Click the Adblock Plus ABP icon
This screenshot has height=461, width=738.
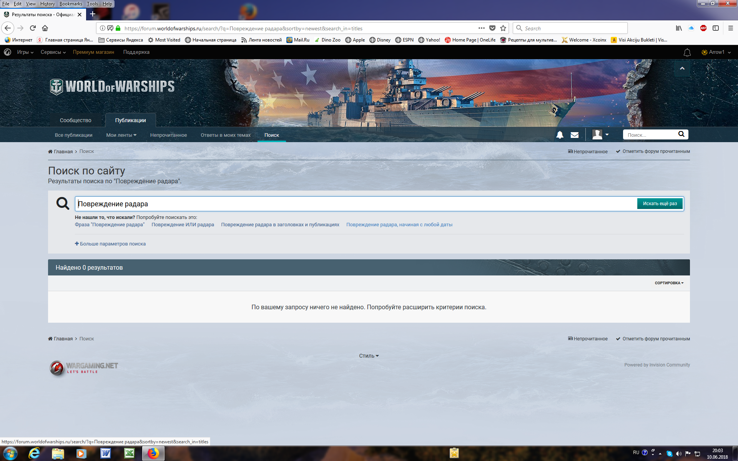703,28
